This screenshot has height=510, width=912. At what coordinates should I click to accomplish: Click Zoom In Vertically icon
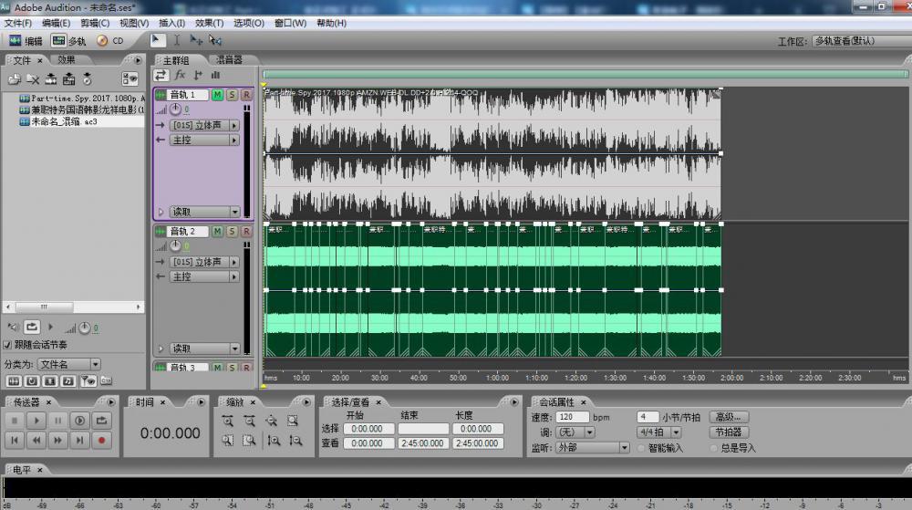coord(274,441)
